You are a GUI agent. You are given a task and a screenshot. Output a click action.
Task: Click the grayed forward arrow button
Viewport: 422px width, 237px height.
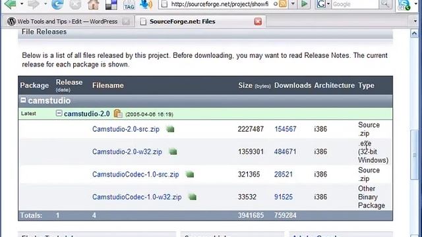click(34, 5)
